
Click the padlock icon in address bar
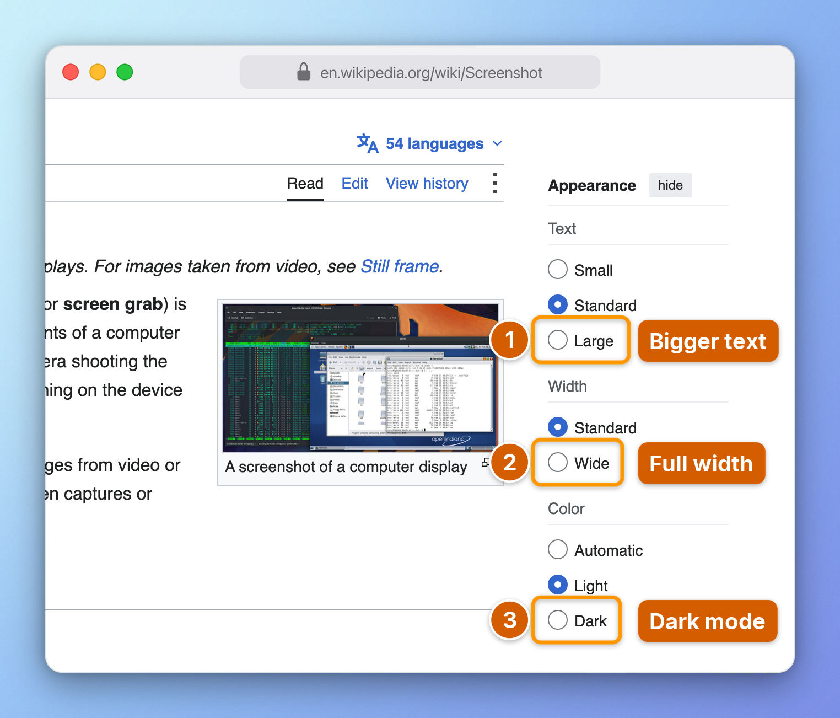[304, 72]
